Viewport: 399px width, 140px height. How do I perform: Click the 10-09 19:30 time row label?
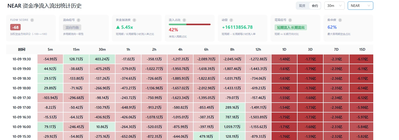(22, 59)
